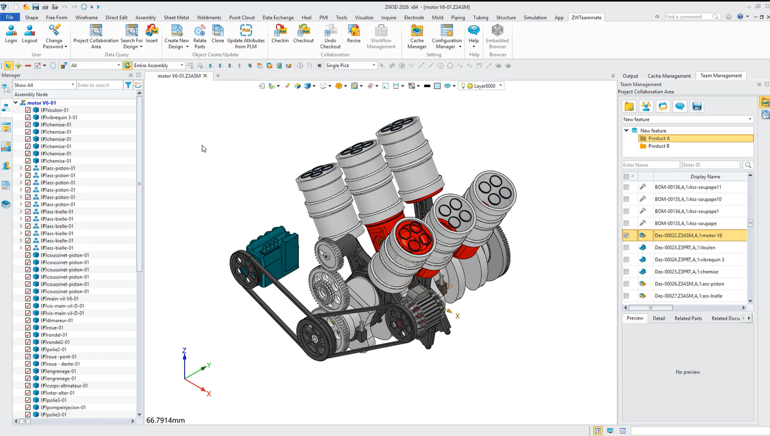Toggle the (F)roue-01 checkbox
The image size is (770, 436).
point(28,327)
